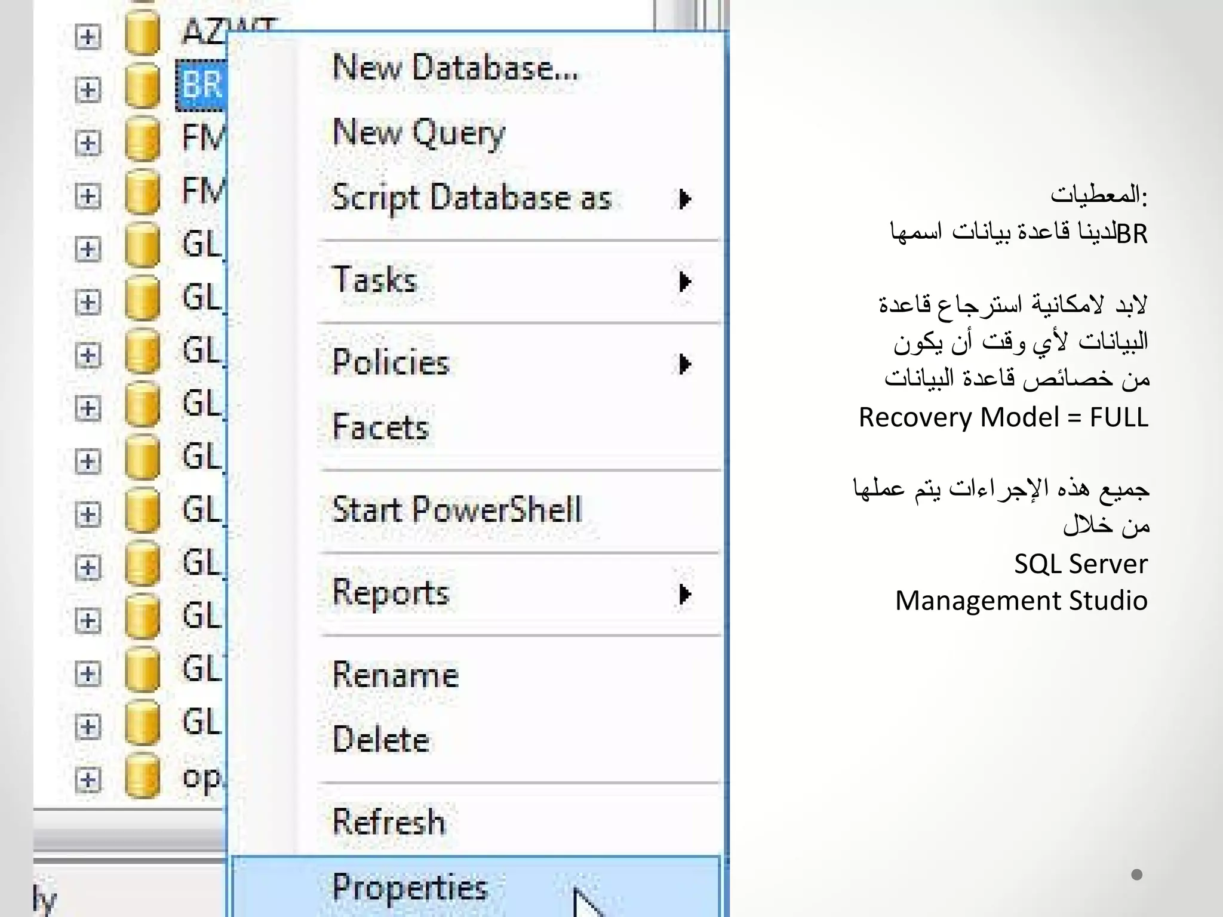Open the Tasks submenu

[x=476, y=280]
